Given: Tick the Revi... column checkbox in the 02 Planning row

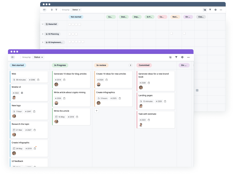Looking at the screenshot, I should (171, 33).
